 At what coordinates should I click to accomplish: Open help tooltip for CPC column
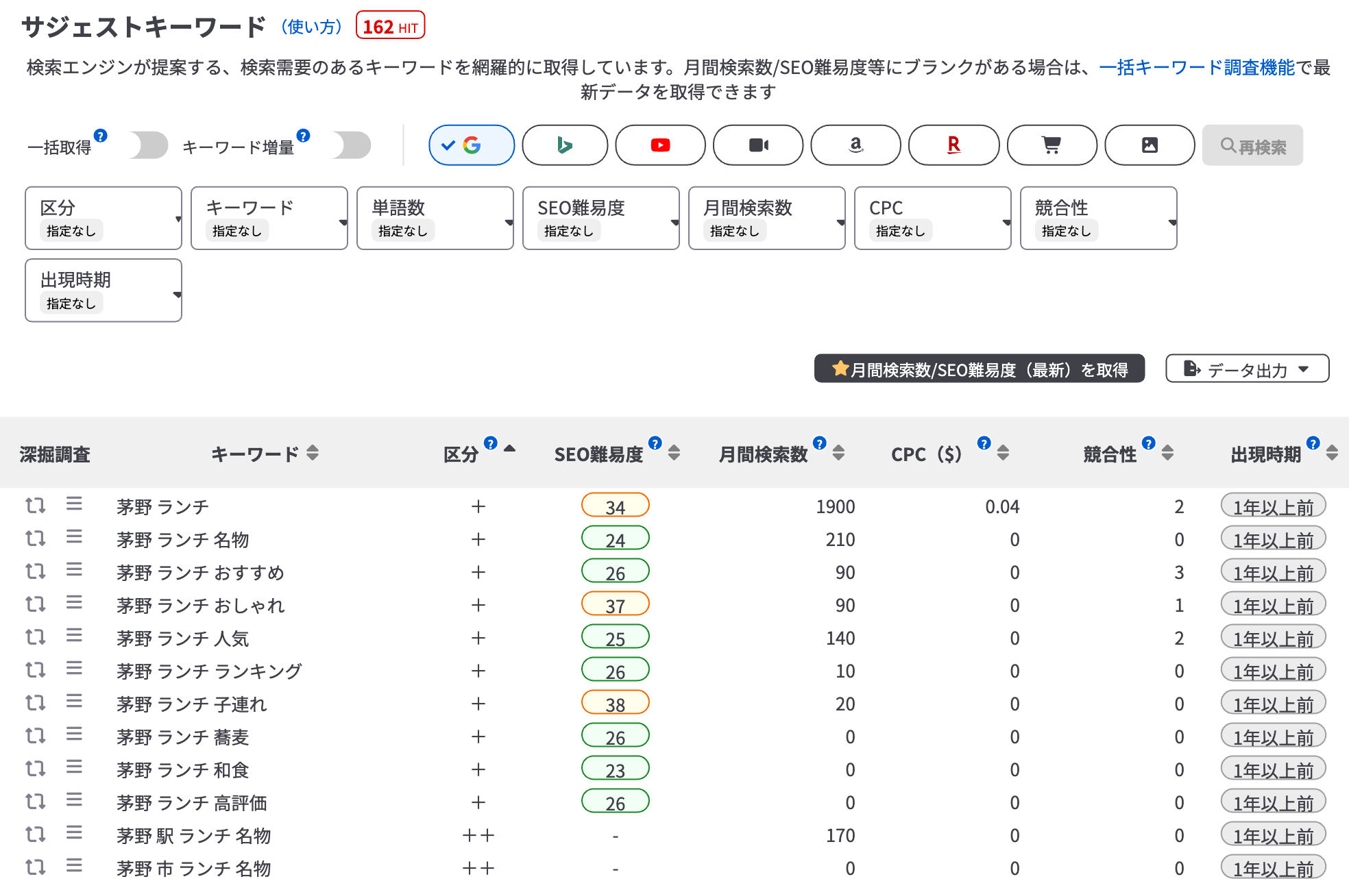click(x=984, y=443)
